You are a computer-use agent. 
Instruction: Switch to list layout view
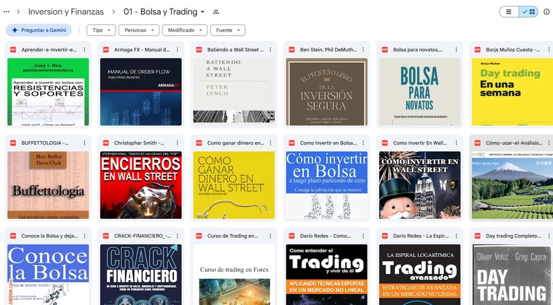(x=509, y=12)
